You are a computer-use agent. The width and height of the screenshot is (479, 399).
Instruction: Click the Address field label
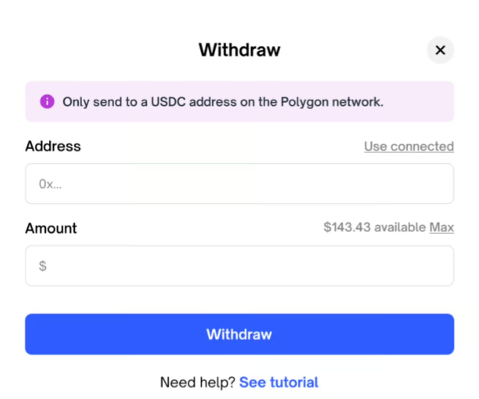coord(53,147)
